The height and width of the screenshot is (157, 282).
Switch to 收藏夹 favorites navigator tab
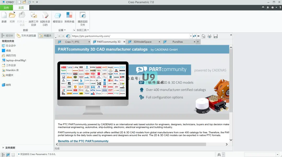(x=45, y=35)
